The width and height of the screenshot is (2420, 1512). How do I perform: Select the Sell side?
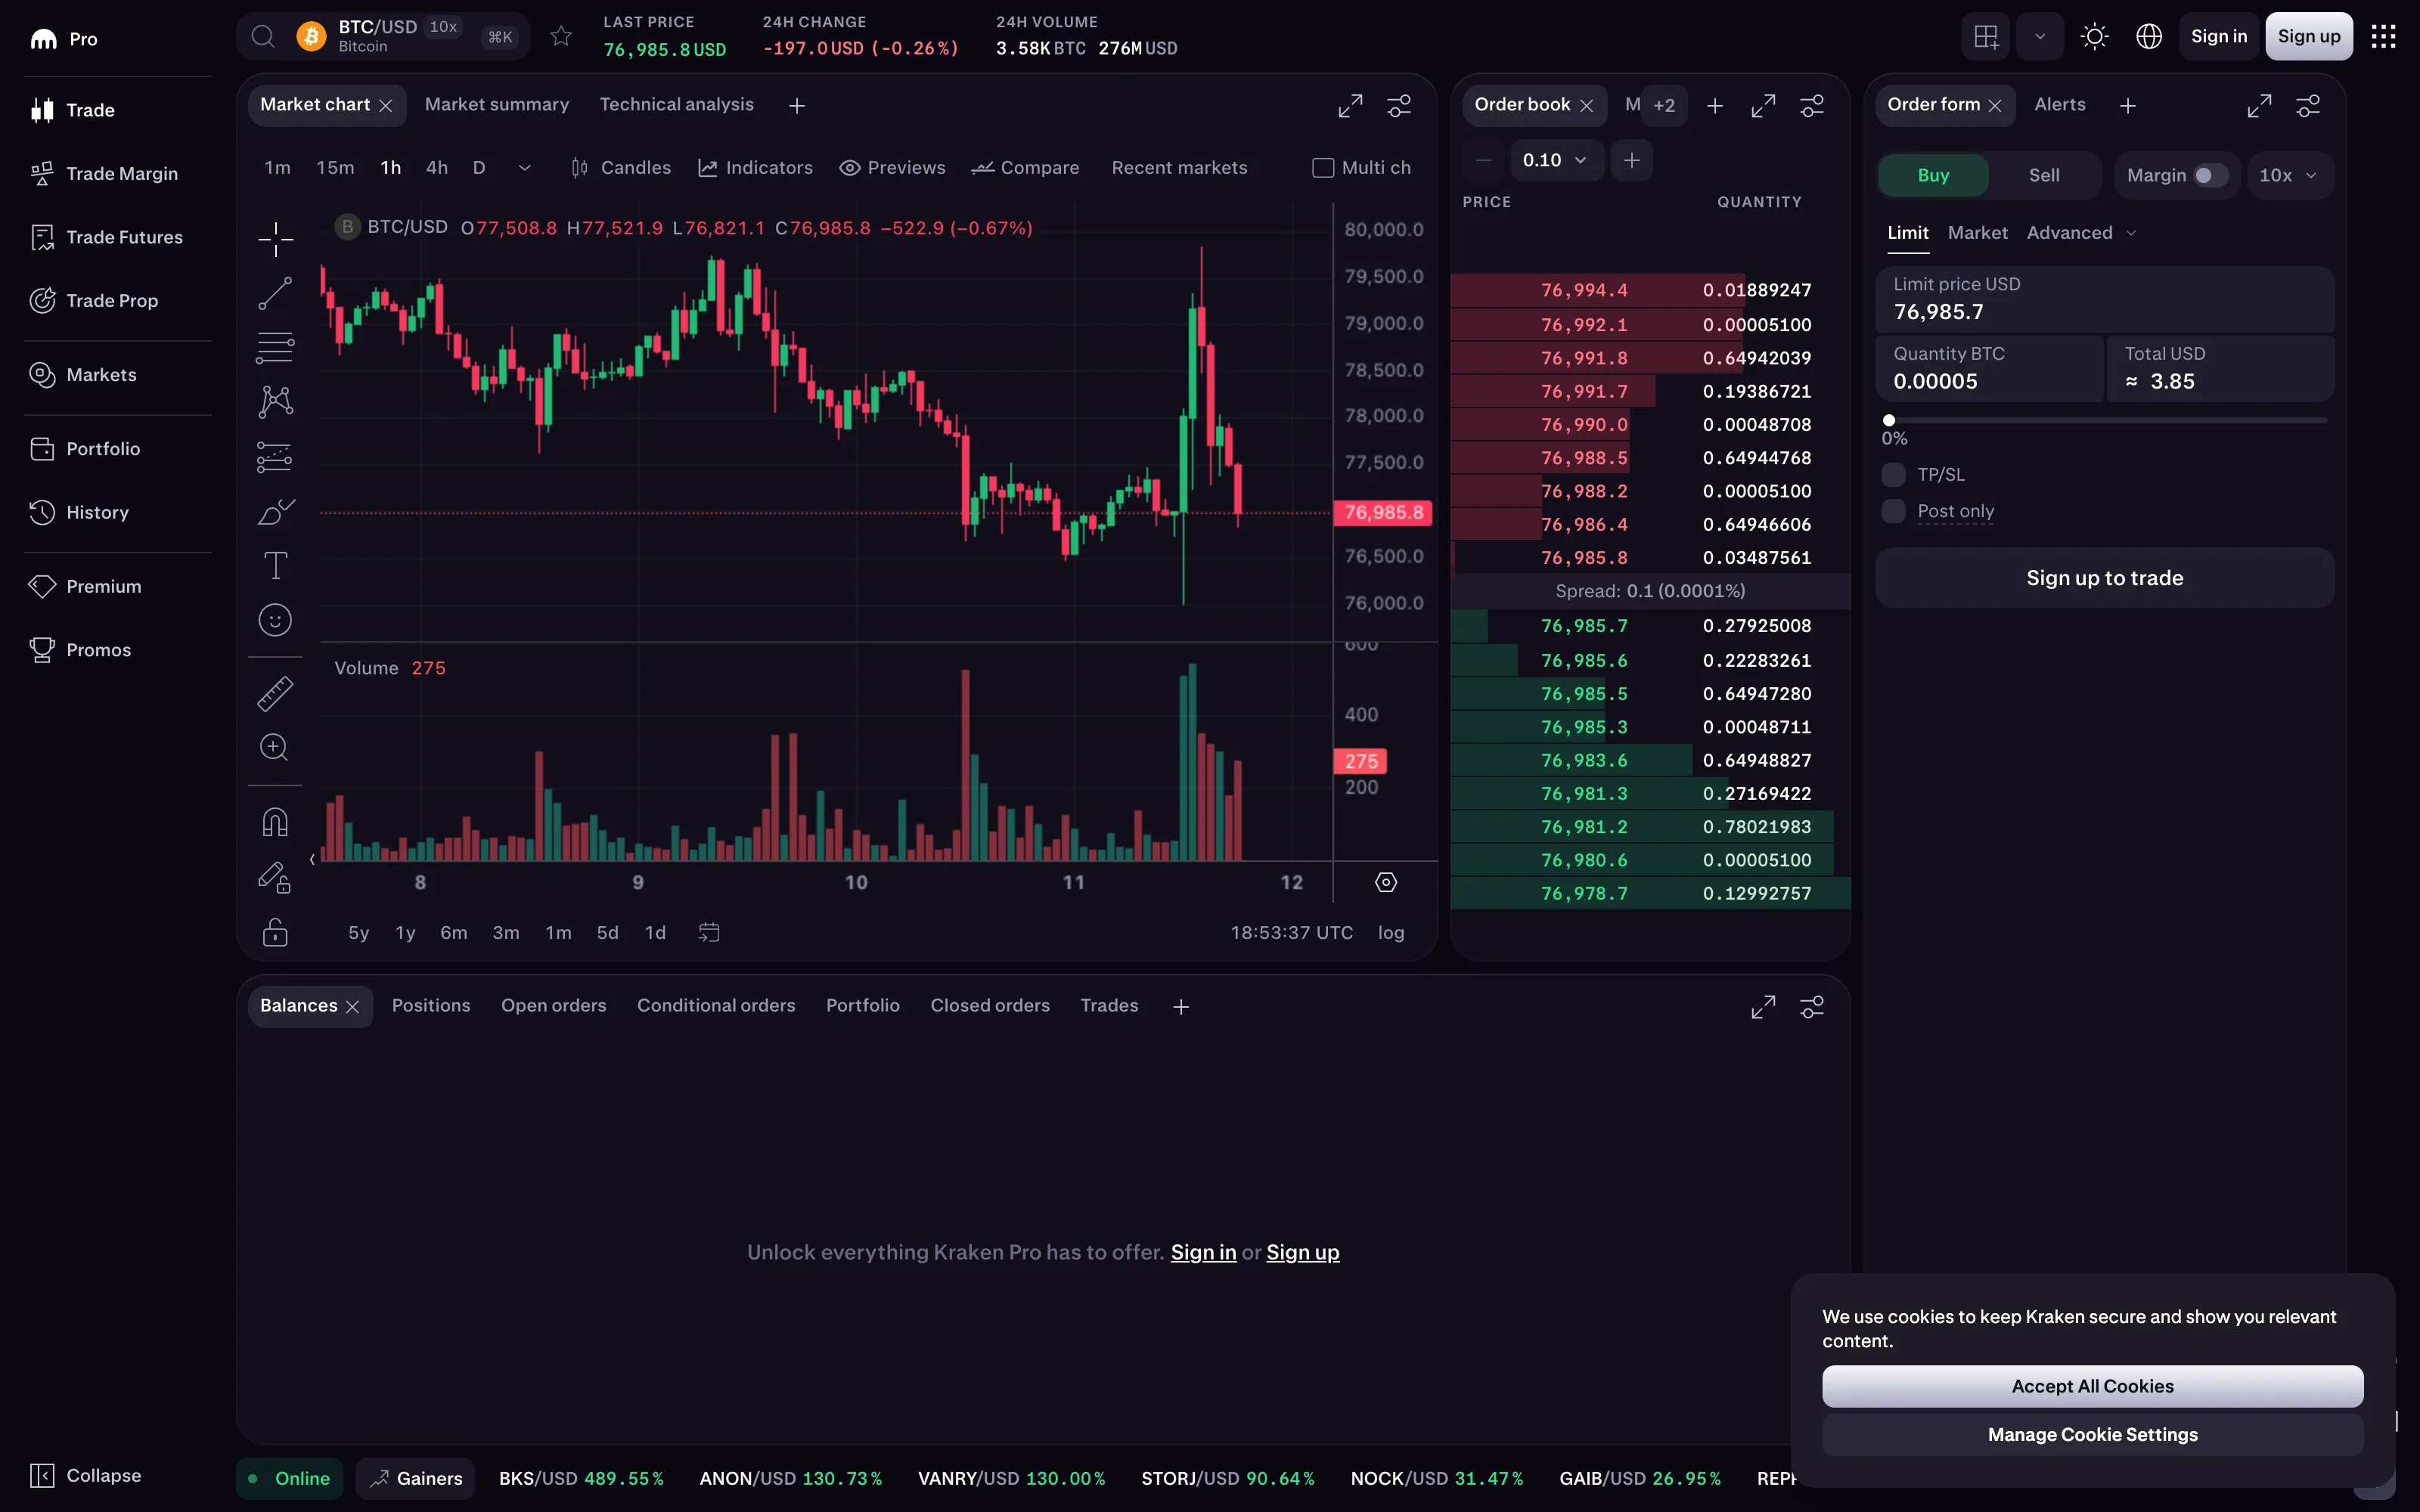2044,175
